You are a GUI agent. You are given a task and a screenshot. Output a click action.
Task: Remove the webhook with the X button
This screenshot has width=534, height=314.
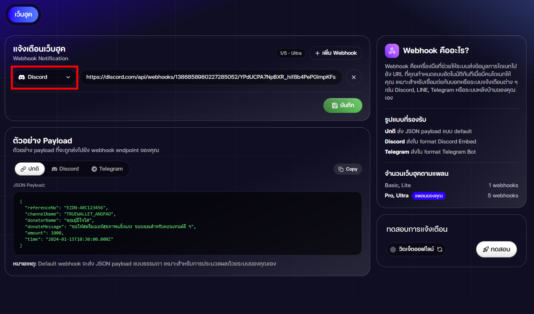(x=354, y=77)
